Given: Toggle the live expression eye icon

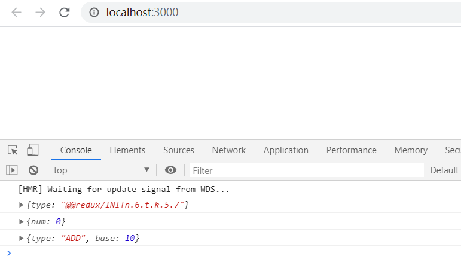Looking at the screenshot, I should click(170, 170).
